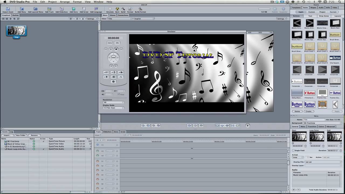Open the Display Mode 4:3 Pan-Scan dropdown

(113, 108)
